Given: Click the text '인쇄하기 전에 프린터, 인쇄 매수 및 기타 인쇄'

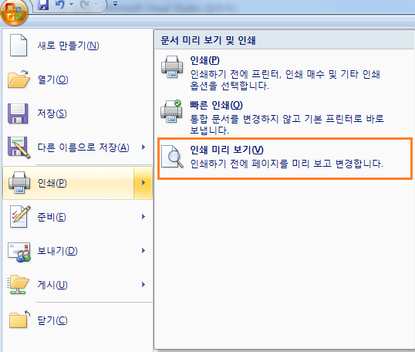Looking at the screenshot, I should tap(285, 74).
